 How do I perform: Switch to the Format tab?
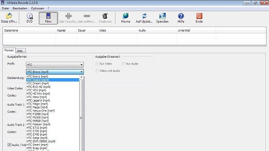[x=9, y=50]
